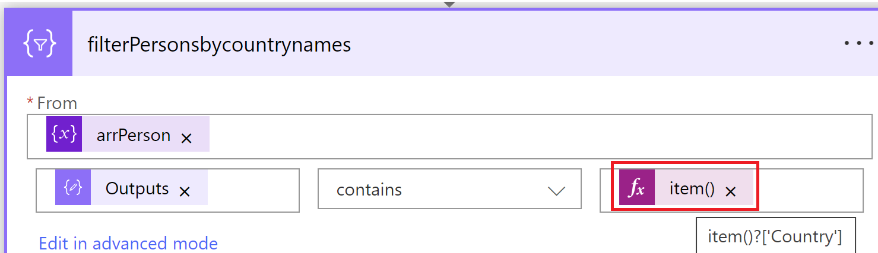Remove the Outputs token

[185, 192]
